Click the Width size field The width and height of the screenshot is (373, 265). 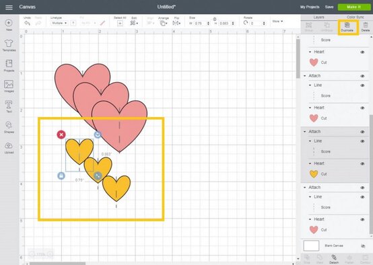point(200,24)
